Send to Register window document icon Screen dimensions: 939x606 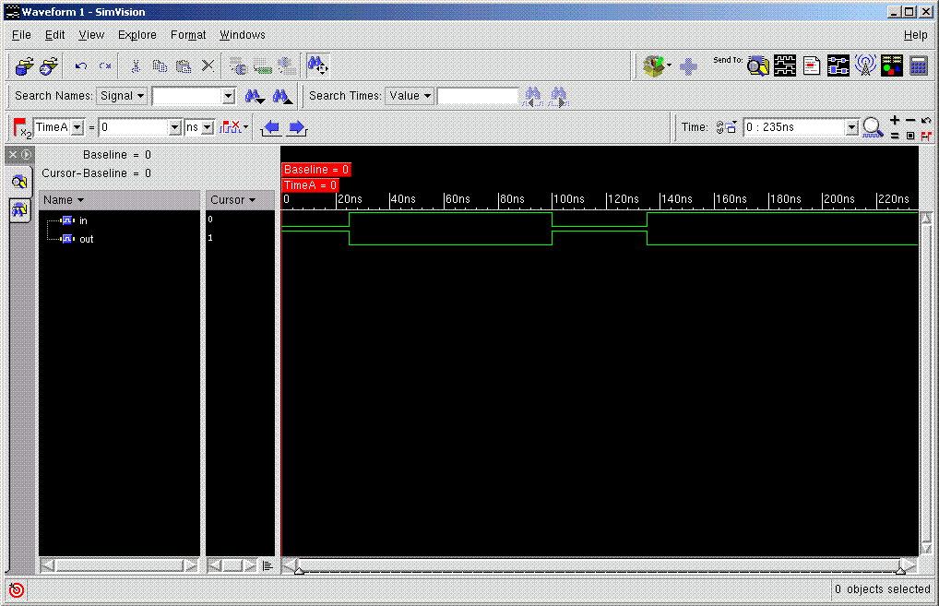pos(812,65)
